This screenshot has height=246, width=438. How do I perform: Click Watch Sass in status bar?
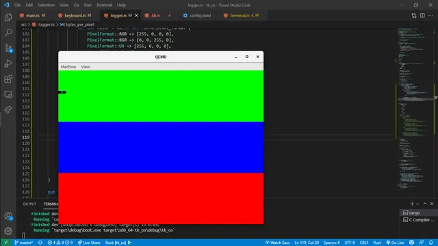point(277,243)
